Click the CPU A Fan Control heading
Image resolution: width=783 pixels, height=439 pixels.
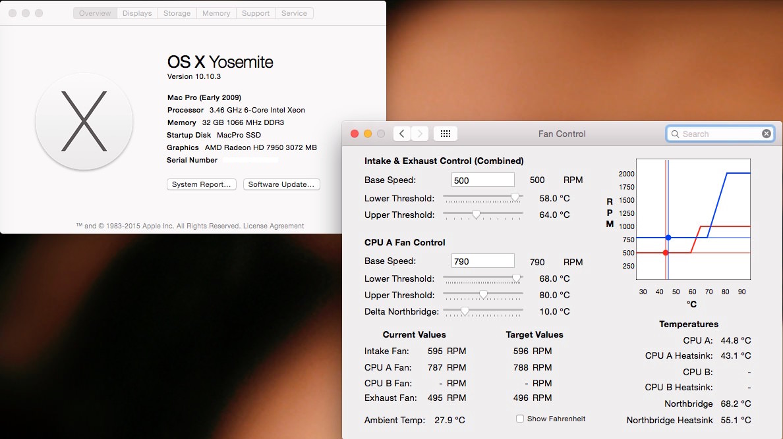(x=405, y=242)
